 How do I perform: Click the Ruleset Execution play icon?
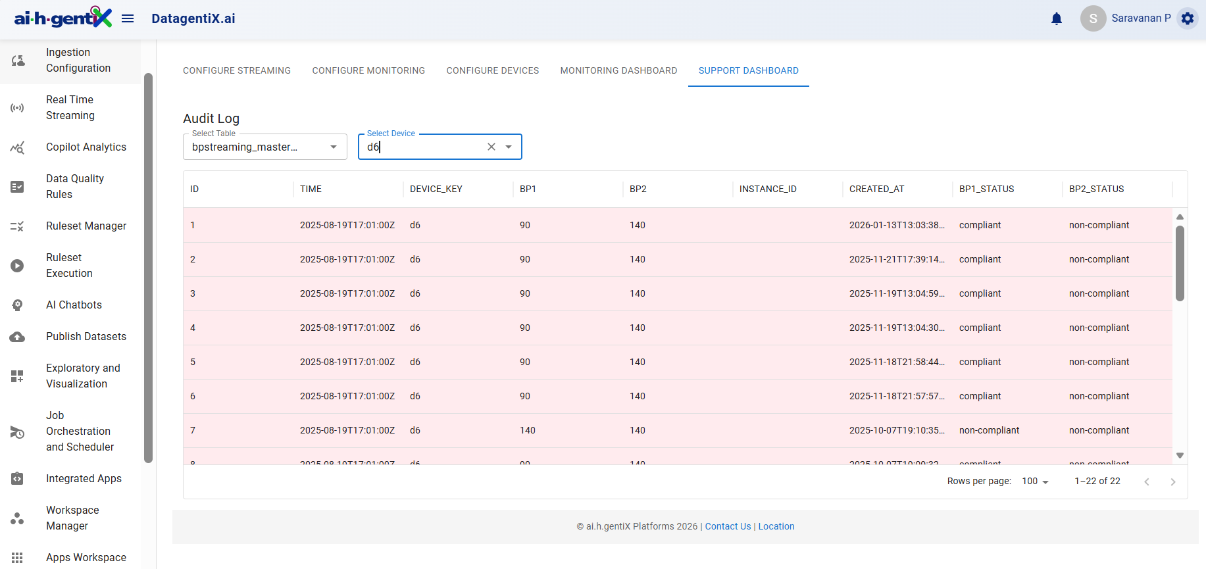coord(18,266)
